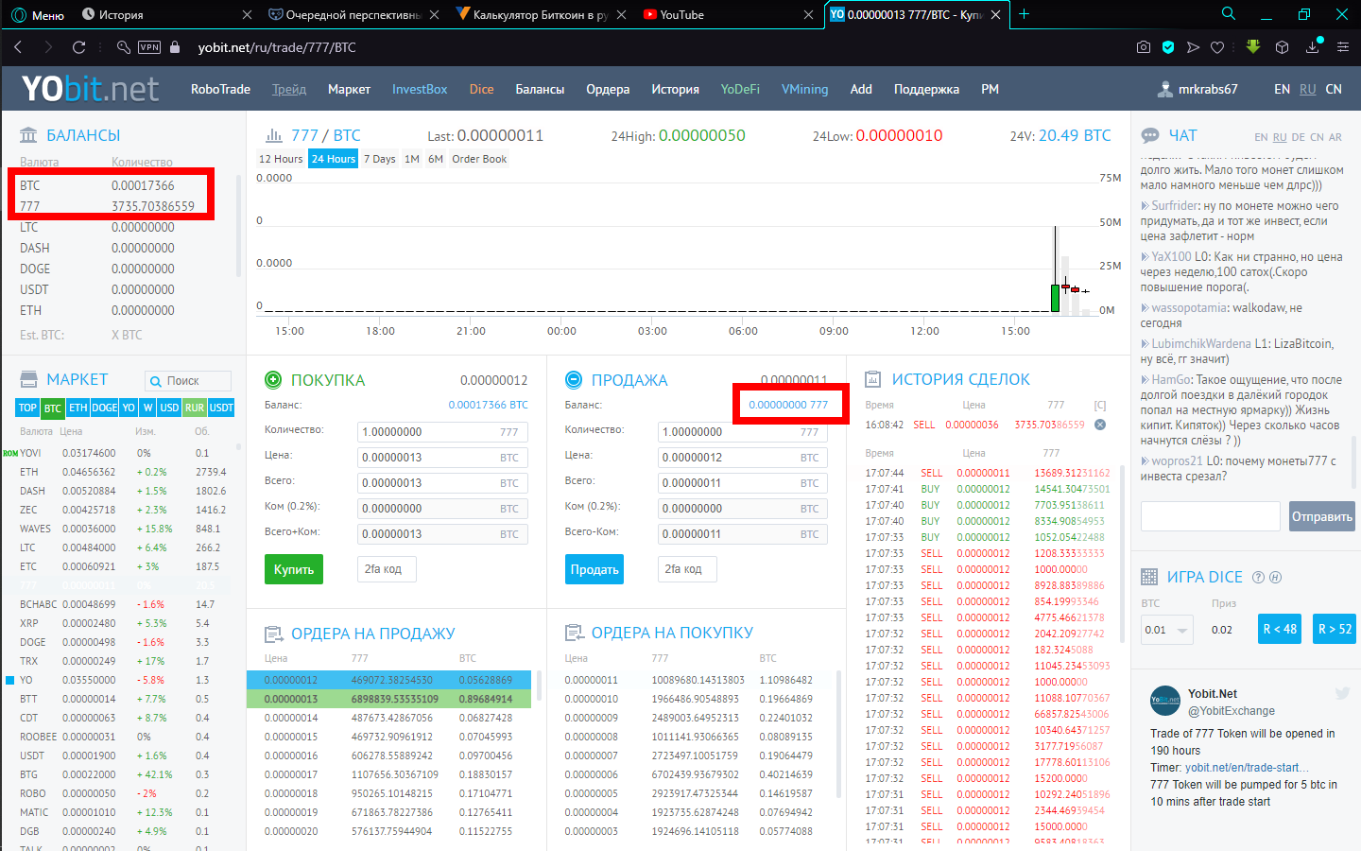Open the VPN badge in address bar

(149, 47)
